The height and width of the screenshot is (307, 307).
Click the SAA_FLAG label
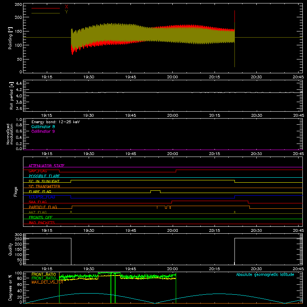pyautogui.click(x=38, y=202)
